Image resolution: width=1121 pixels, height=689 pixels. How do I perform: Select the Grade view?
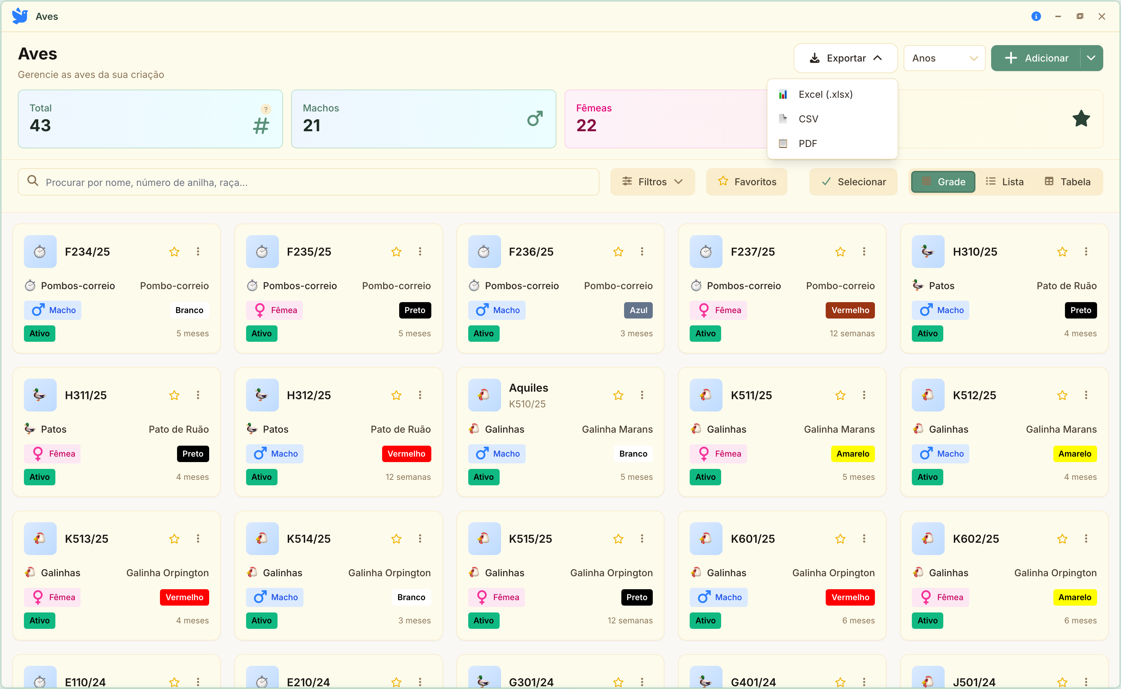pos(943,182)
